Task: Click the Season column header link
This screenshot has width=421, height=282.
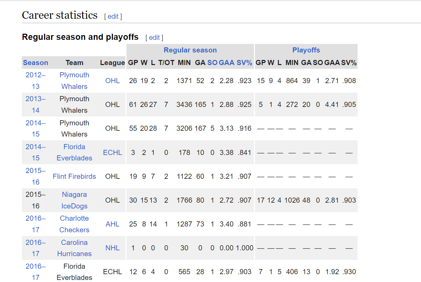Action: 35,63
